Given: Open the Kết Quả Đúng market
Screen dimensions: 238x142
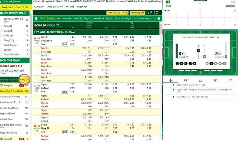Looking at the screenshot, I should pyautogui.click(x=15, y=119).
